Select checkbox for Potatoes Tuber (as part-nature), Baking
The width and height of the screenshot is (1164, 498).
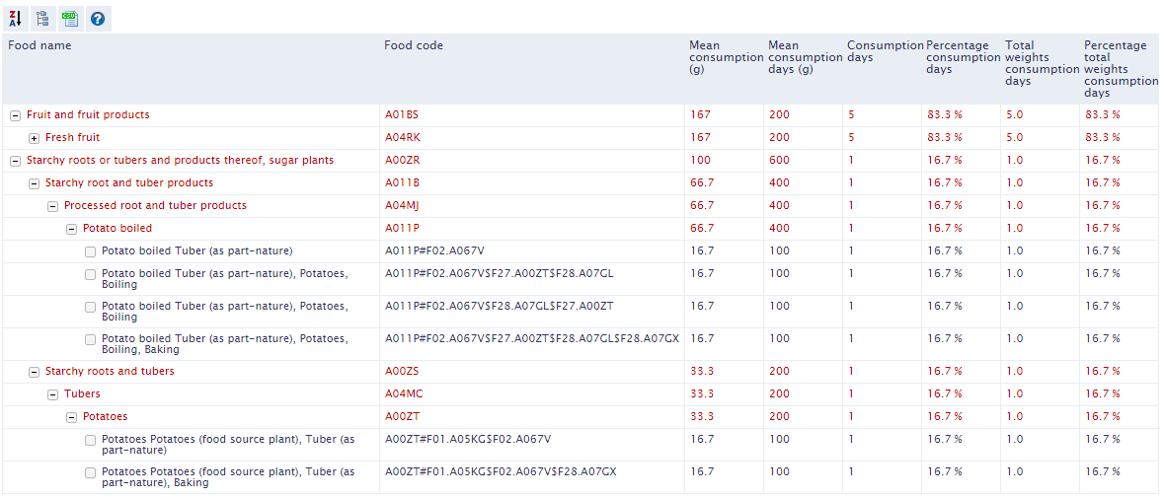tap(91, 473)
